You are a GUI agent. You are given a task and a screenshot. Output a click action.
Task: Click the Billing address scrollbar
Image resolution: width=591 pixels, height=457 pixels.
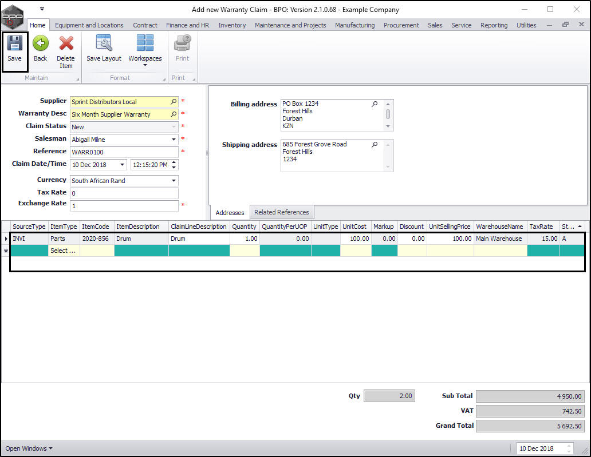click(x=388, y=114)
